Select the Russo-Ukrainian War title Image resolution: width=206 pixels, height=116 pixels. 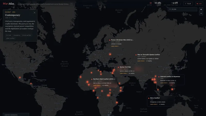coord(122,40)
